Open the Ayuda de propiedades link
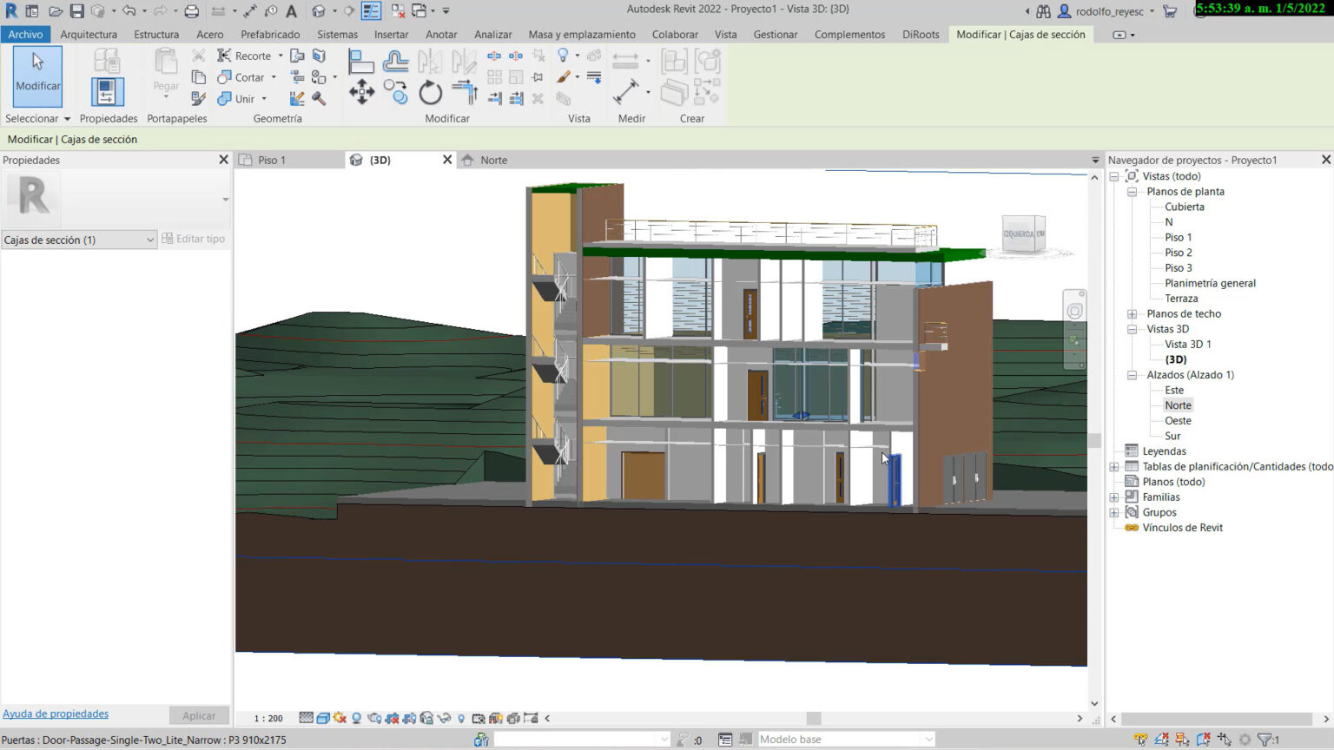 tap(56, 713)
